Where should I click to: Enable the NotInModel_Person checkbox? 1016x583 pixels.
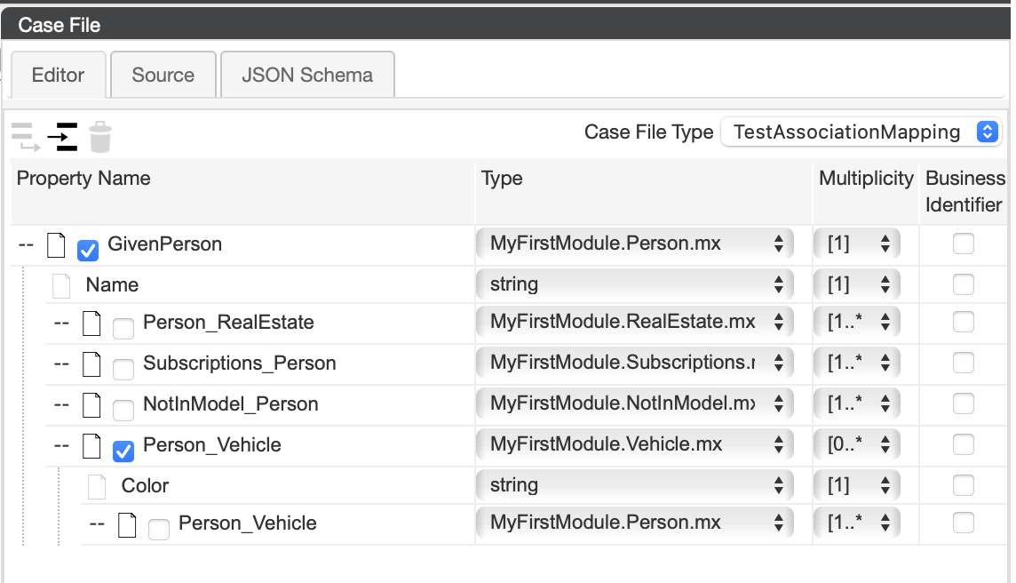[123, 410]
